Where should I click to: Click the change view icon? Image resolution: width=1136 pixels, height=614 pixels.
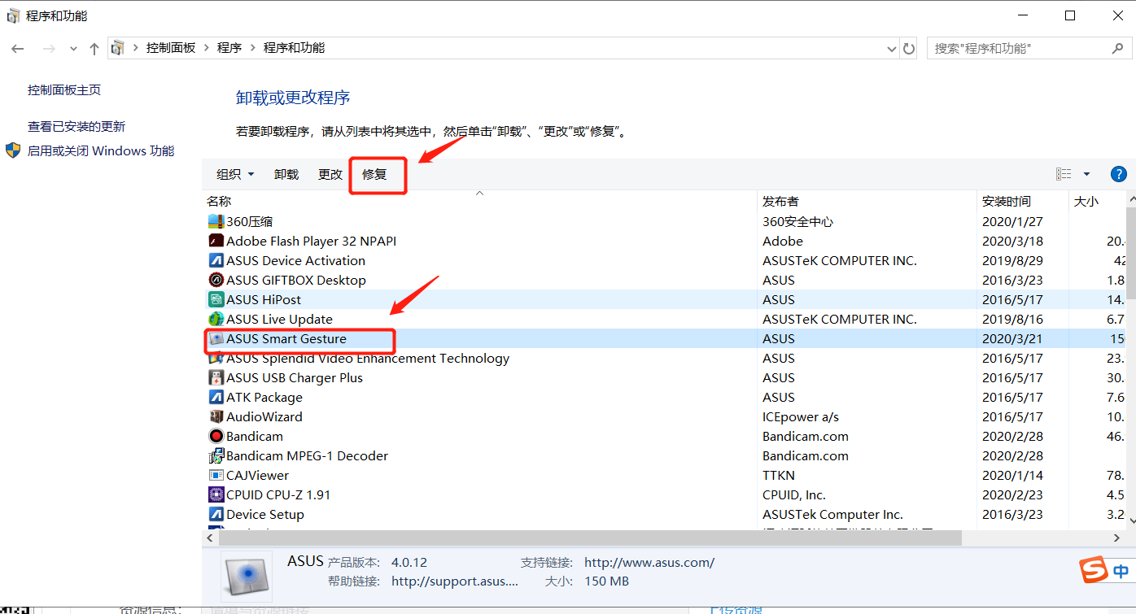[x=1064, y=174]
